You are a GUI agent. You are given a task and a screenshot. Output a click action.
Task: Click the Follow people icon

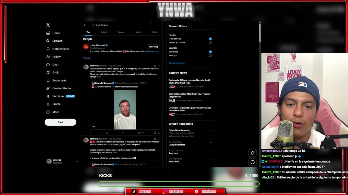click(x=48, y=57)
